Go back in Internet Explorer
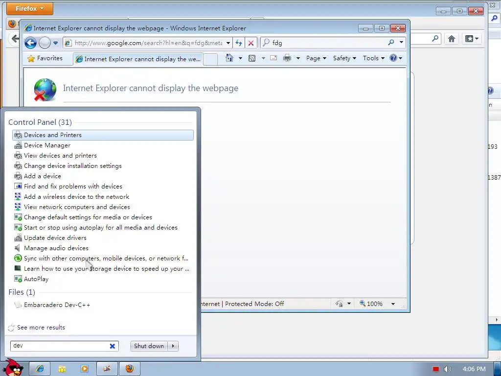 (31, 43)
